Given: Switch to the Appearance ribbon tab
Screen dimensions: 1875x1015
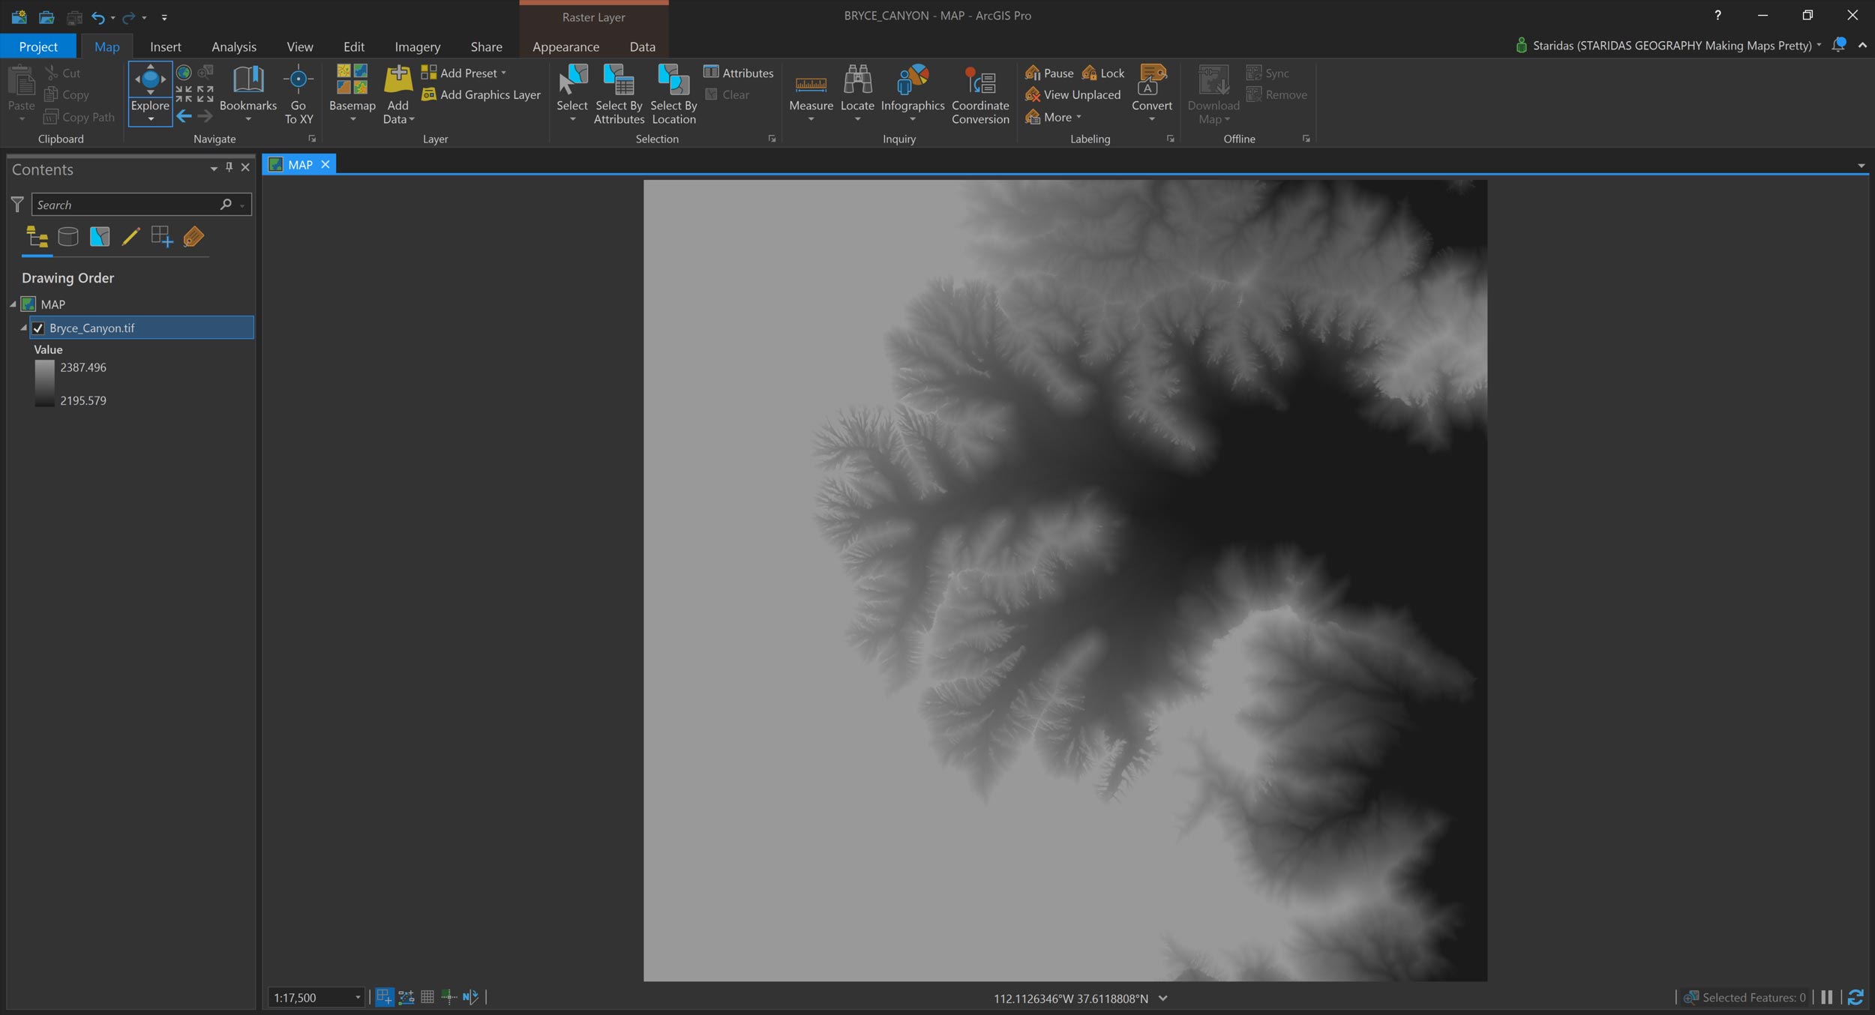Looking at the screenshot, I should [x=565, y=46].
